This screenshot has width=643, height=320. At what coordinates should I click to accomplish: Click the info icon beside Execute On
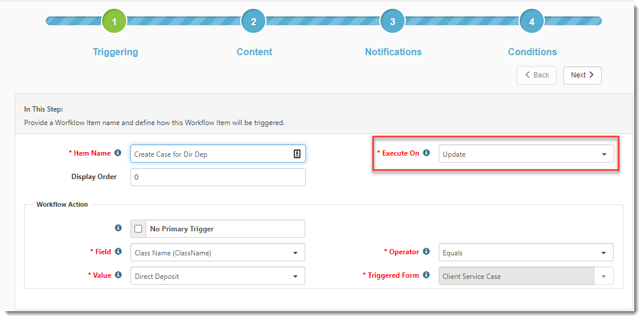click(426, 153)
